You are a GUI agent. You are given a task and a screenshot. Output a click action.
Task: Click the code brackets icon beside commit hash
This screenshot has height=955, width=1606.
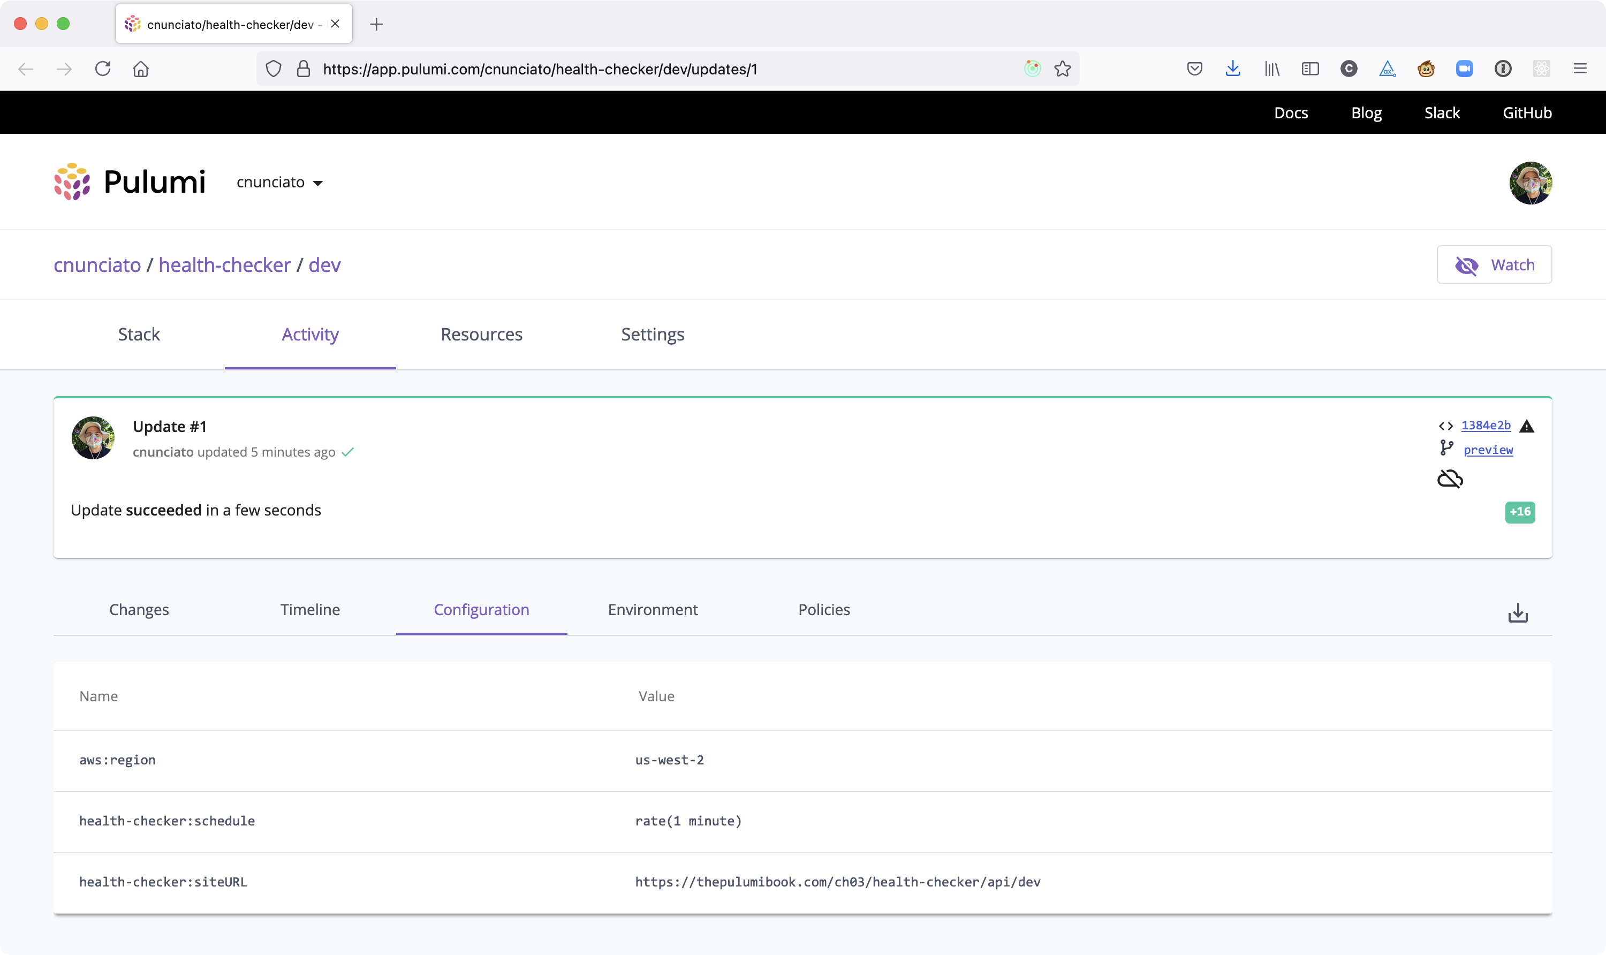(1446, 426)
